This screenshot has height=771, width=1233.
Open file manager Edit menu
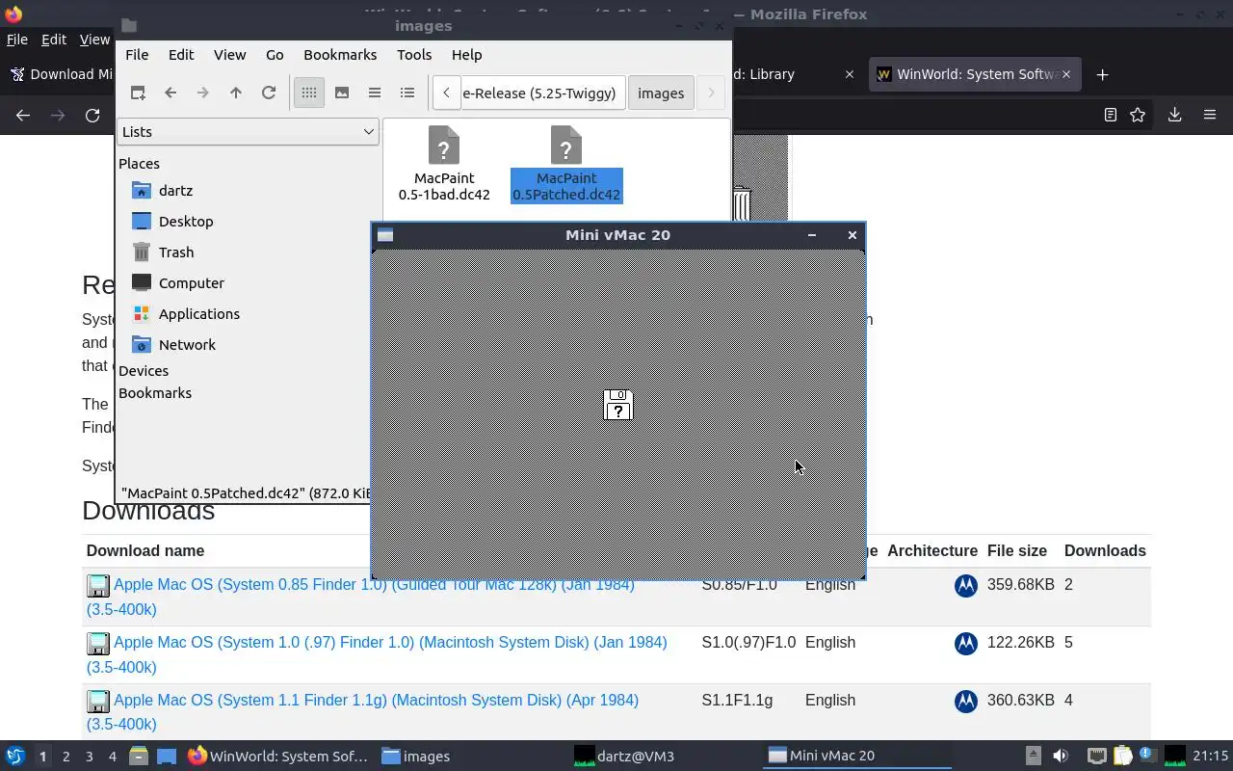point(181,55)
